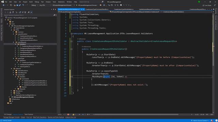Select the Persistence folder in Solution Explorer
Image resolution: width=218 pixels, height=122 pixels.
[19, 91]
